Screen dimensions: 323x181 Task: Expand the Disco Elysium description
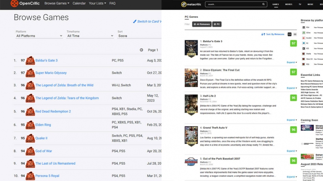(x=292, y=88)
